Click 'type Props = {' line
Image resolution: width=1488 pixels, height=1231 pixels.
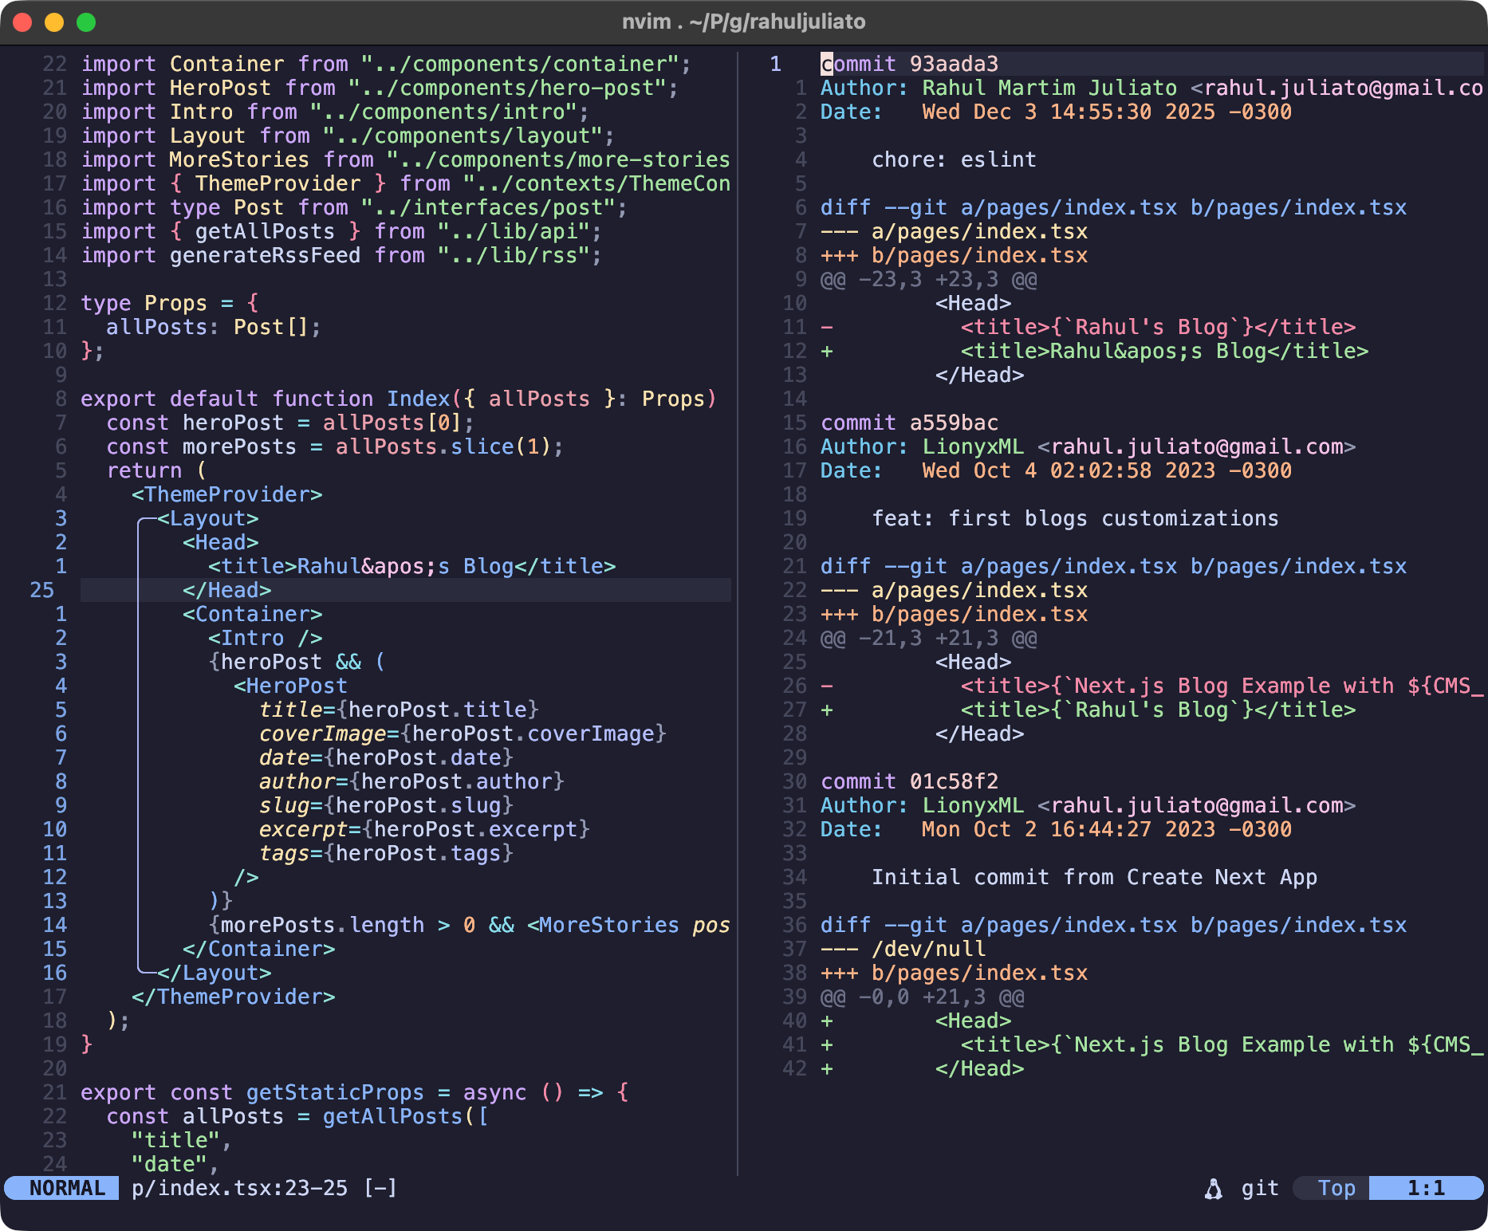[x=169, y=303]
